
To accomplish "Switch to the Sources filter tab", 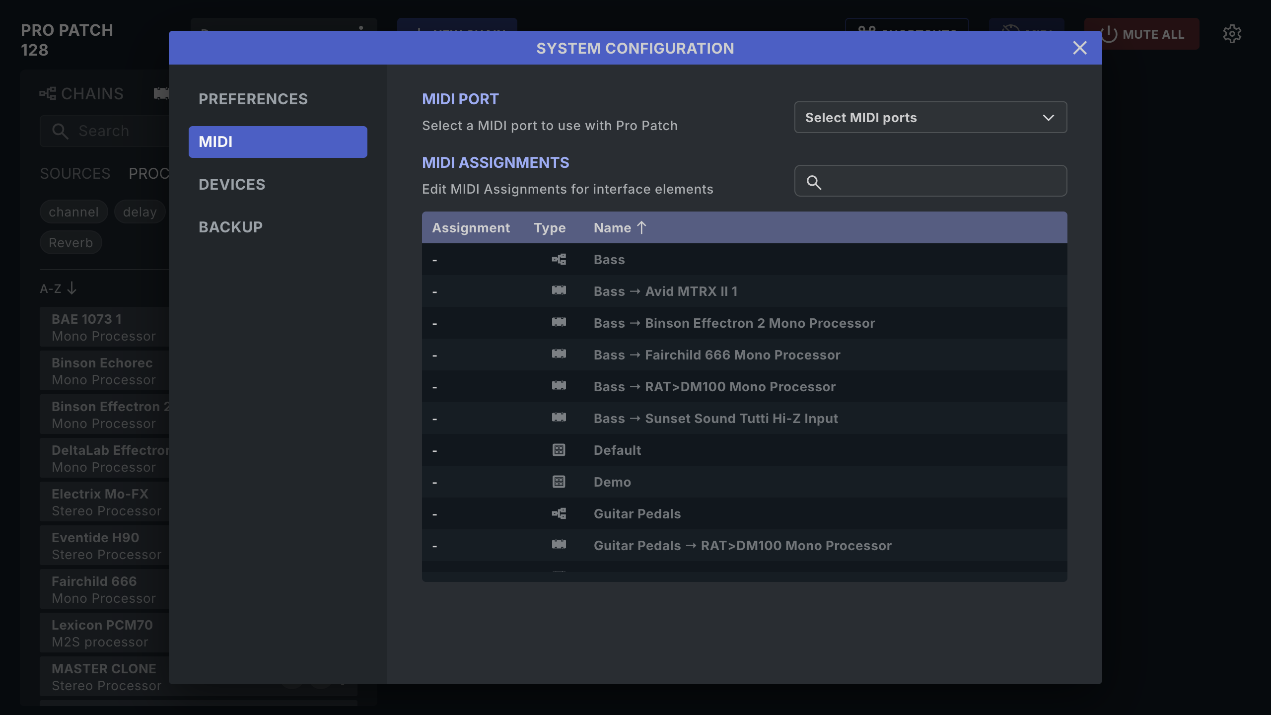I will click(75, 173).
